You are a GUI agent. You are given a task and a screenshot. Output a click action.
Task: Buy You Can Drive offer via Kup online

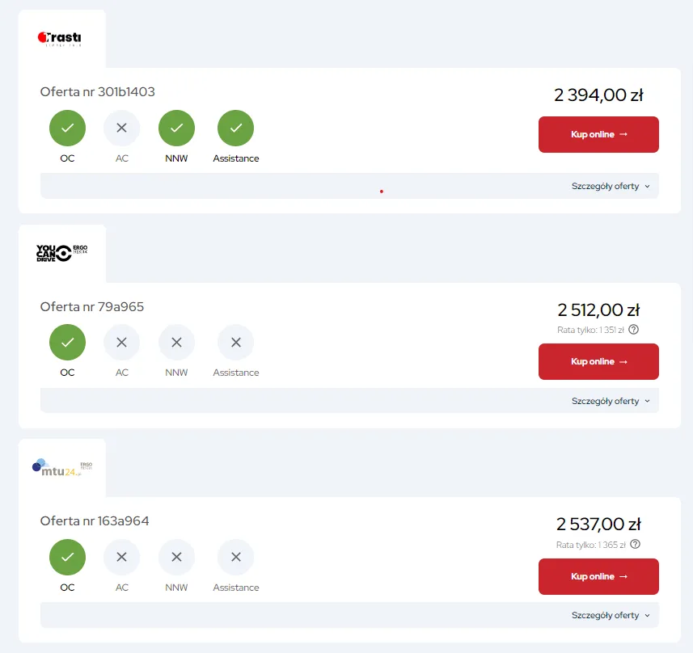[598, 361]
